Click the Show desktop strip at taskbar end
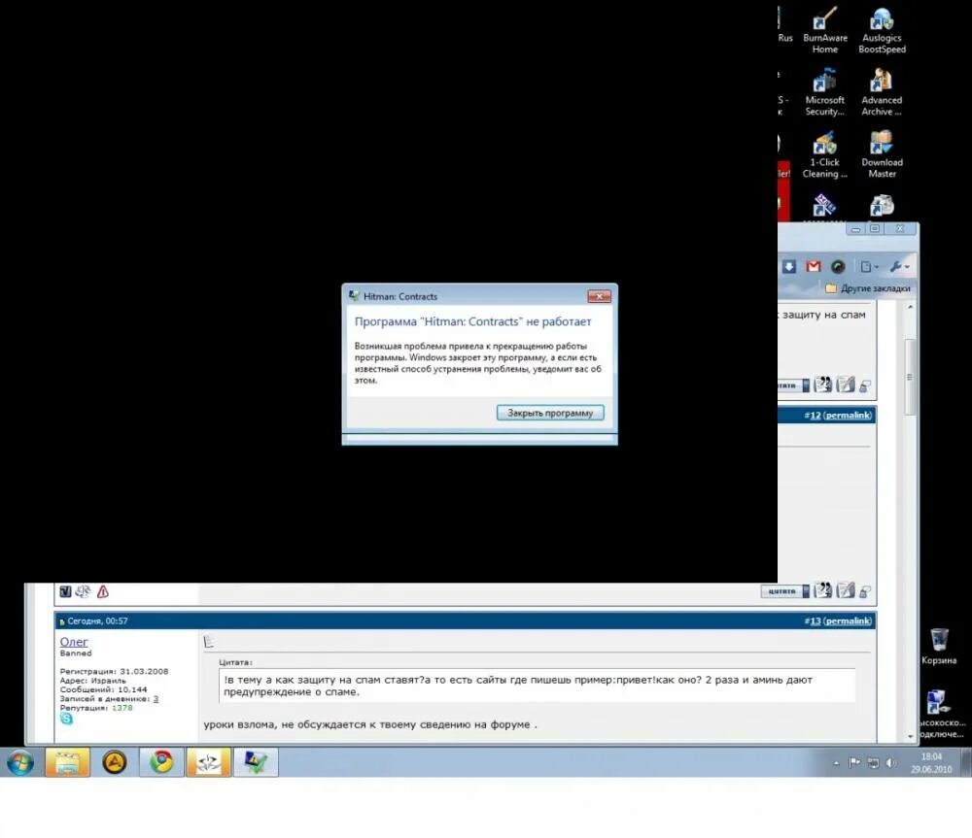Viewport: 972px width, 838px height. click(966, 762)
